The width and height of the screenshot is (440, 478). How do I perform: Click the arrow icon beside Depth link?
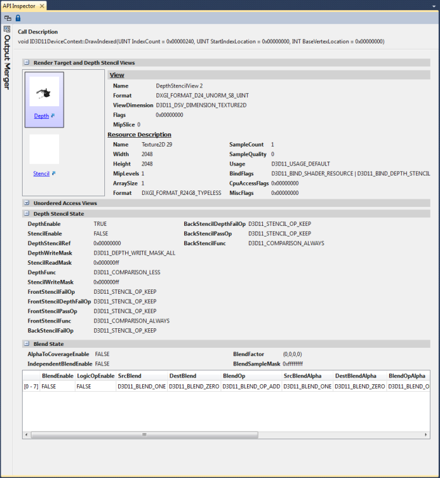click(53, 116)
